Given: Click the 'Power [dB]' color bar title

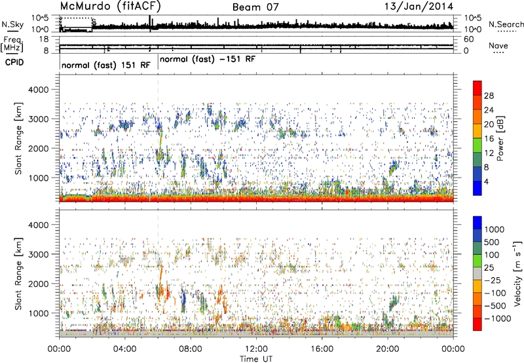Looking at the screenshot, I should (x=500, y=138).
